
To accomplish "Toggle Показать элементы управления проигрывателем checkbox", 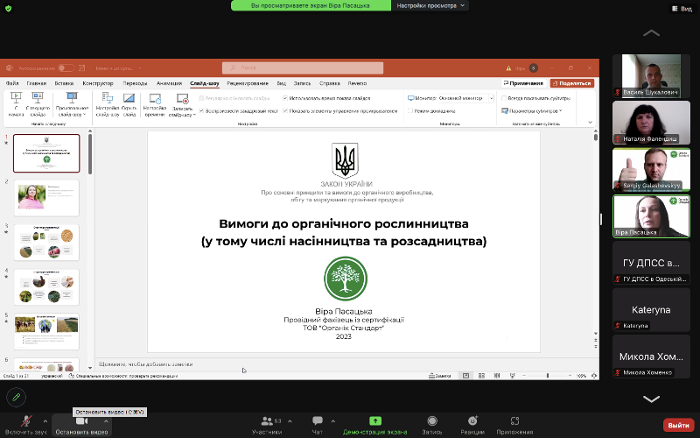I will coord(285,111).
